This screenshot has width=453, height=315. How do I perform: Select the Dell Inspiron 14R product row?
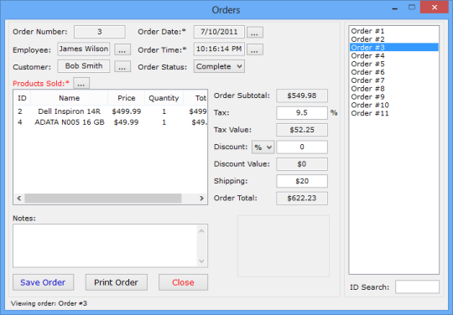point(110,111)
